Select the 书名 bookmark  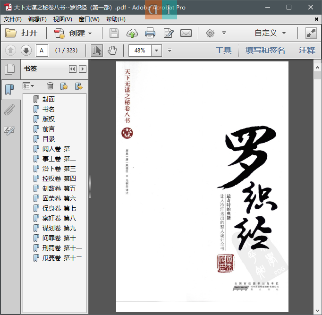(49, 109)
